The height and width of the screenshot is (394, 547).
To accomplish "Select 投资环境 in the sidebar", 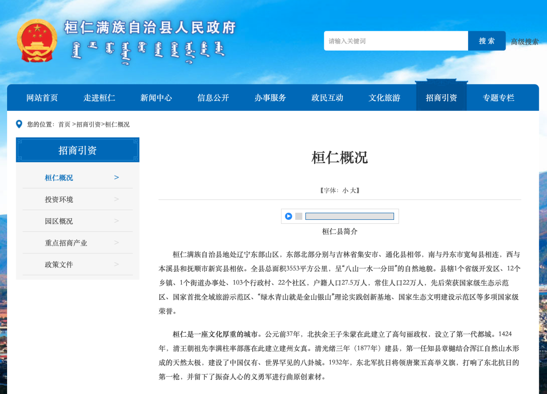I will 59,200.
